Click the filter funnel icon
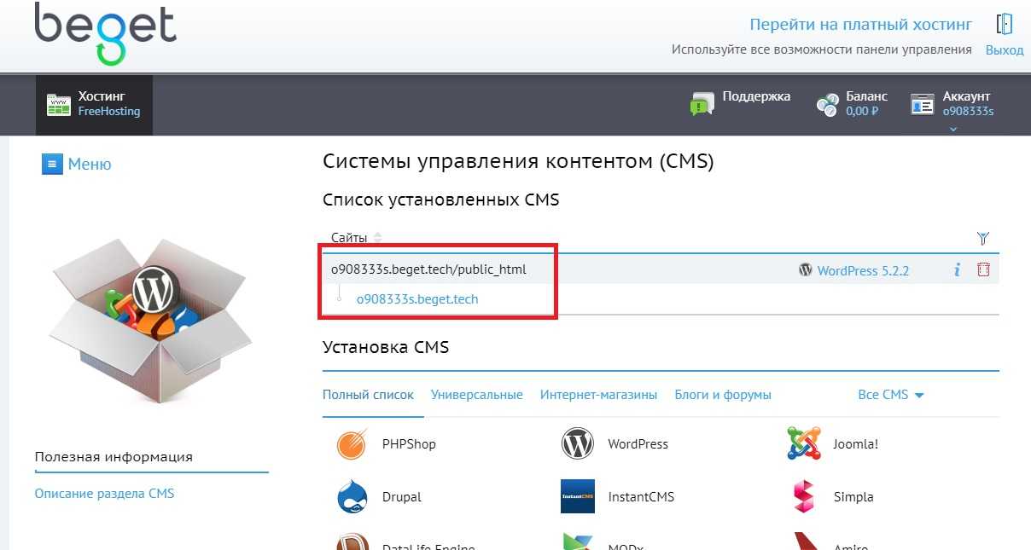The image size is (1031, 550). pyautogui.click(x=982, y=238)
